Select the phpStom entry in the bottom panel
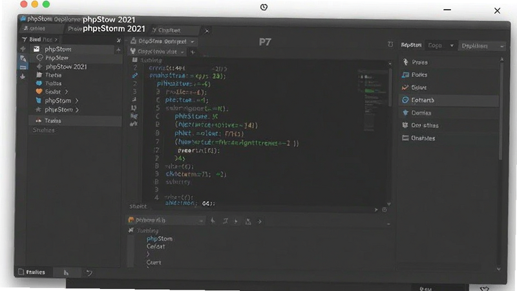This screenshot has width=517, height=291. pos(160,239)
